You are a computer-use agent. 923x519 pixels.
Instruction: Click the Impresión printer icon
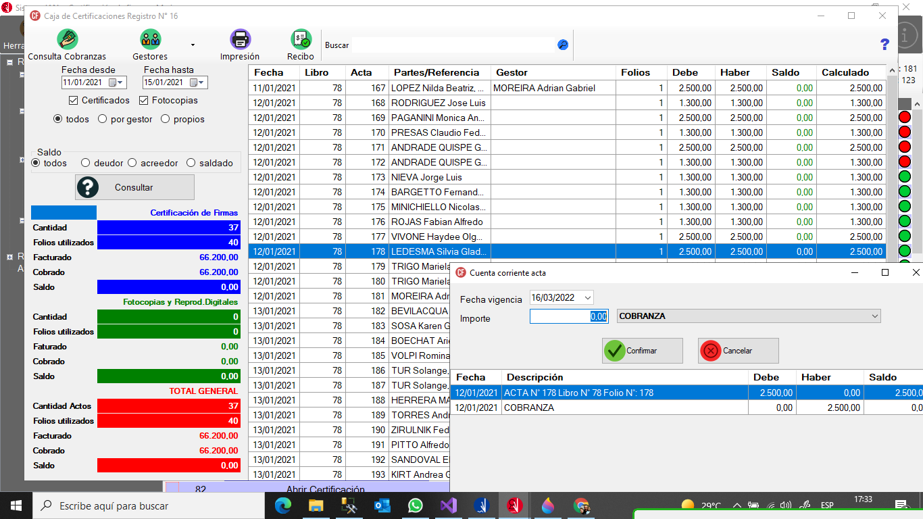click(x=240, y=40)
